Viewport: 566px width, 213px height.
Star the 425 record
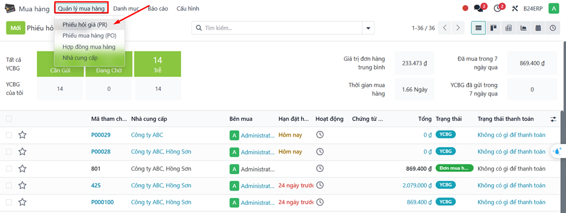click(x=23, y=185)
